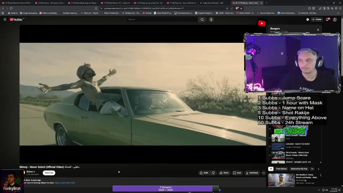343x193 pixels.
Task: Save the video to a playlist
Action: [237, 173]
